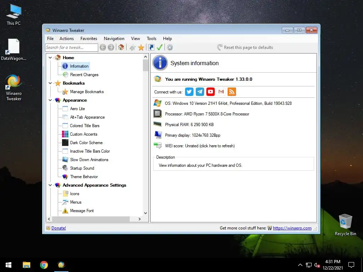Open the Recycle Bin desktop icon
Image resolution: width=363 pixels, height=272 pixels.
click(x=345, y=225)
